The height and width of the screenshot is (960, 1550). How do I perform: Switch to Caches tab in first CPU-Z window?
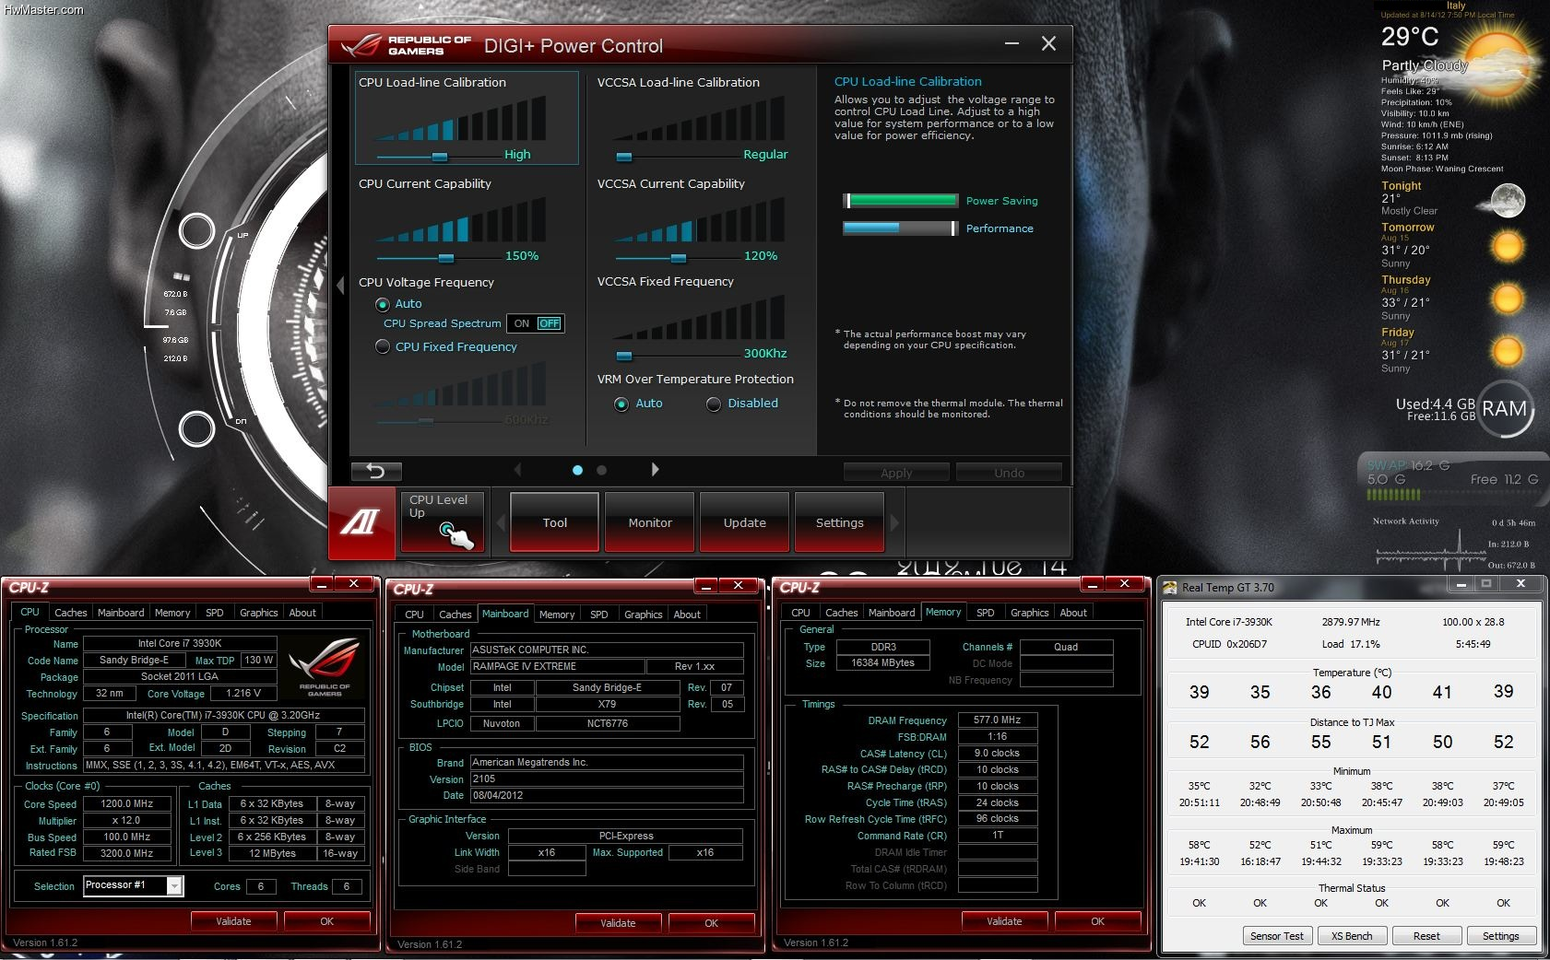70,613
